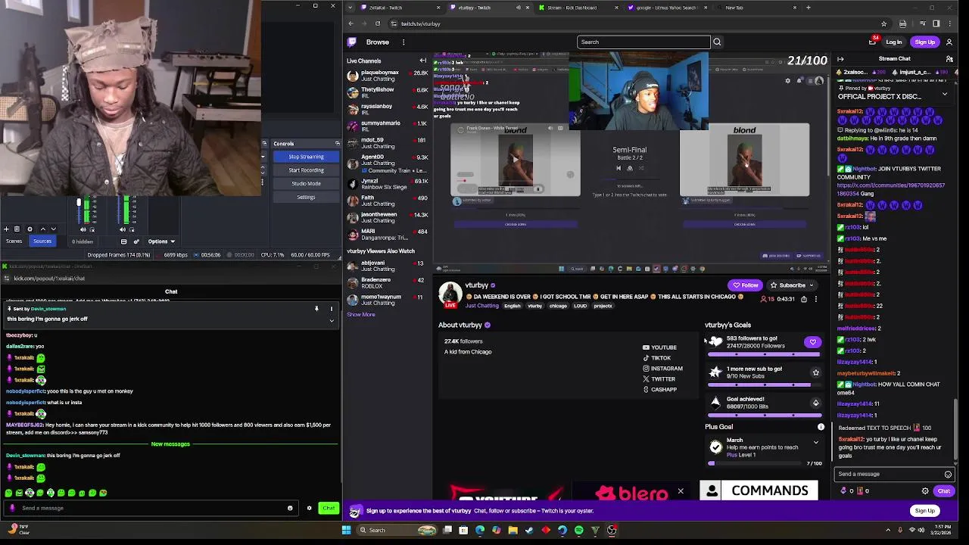Expand the March Plus Goal chevron
The width and height of the screenshot is (969, 545).
pyautogui.click(x=815, y=443)
